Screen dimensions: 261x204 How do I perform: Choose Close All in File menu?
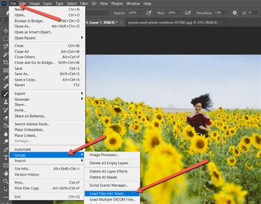[47, 52]
